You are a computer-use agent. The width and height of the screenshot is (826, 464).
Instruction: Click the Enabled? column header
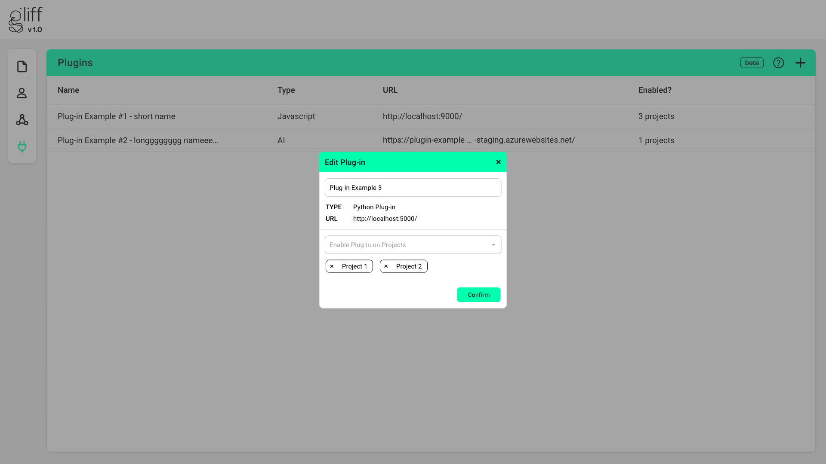tap(655, 90)
